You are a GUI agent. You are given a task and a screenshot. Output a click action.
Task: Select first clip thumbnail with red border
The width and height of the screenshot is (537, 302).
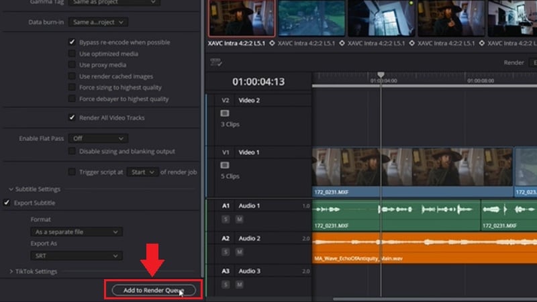(242, 18)
